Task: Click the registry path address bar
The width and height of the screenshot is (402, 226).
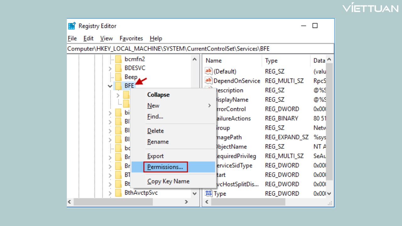Action: click(200, 49)
